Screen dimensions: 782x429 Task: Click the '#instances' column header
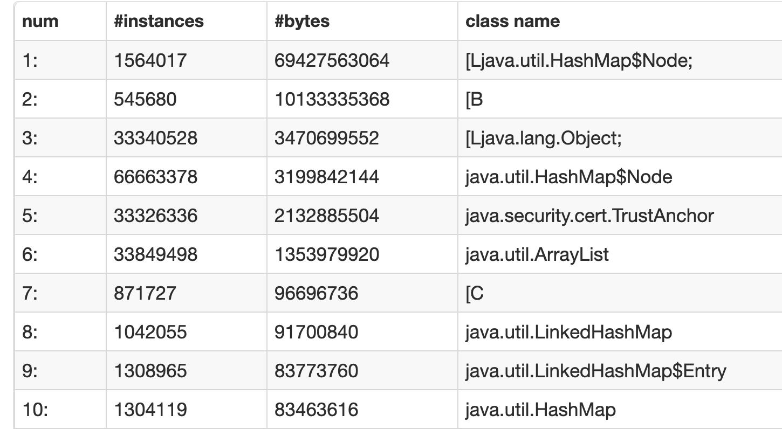pyautogui.click(x=159, y=21)
